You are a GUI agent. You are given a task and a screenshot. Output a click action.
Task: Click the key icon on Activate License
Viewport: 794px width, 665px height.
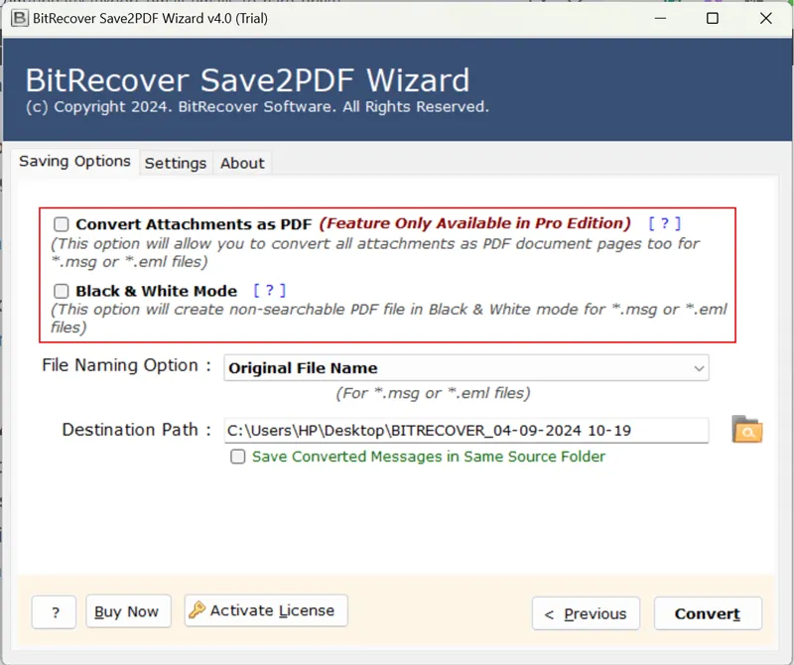coord(197,609)
